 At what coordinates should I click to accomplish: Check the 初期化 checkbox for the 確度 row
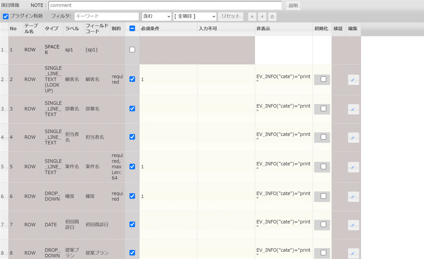pyautogui.click(x=323, y=196)
